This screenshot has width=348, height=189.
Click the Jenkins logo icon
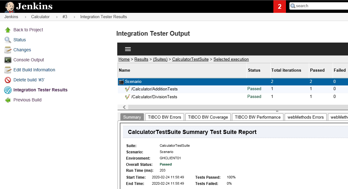click(x=9, y=7)
